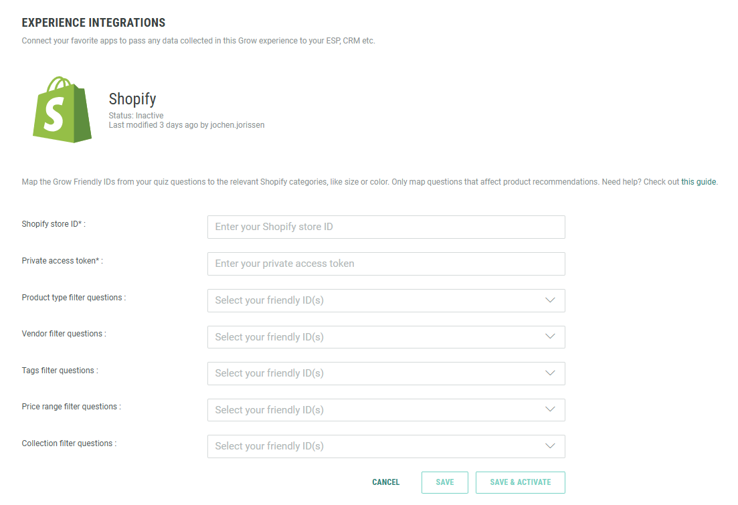Click the Shopify integration title text
The image size is (738, 505).
(x=132, y=99)
